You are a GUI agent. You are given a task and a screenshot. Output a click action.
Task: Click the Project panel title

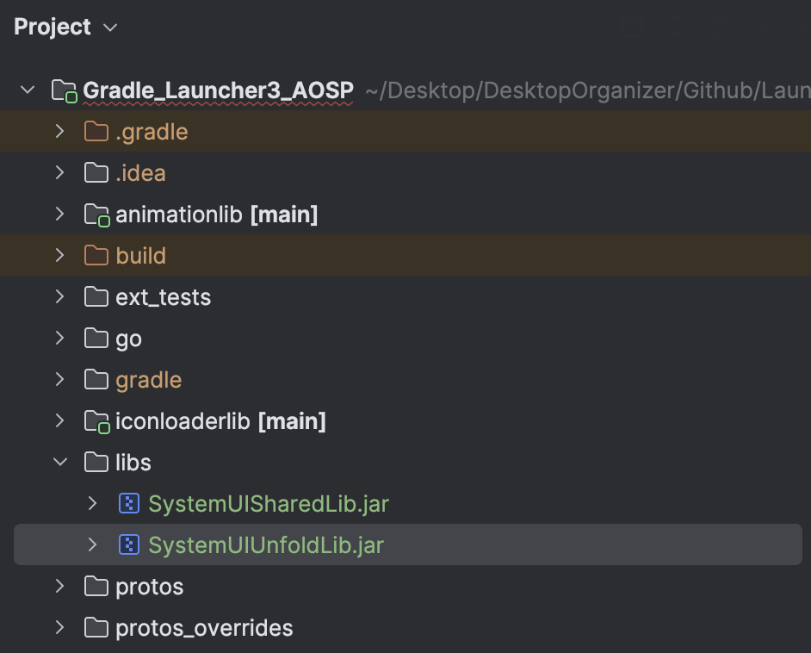click(53, 27)
